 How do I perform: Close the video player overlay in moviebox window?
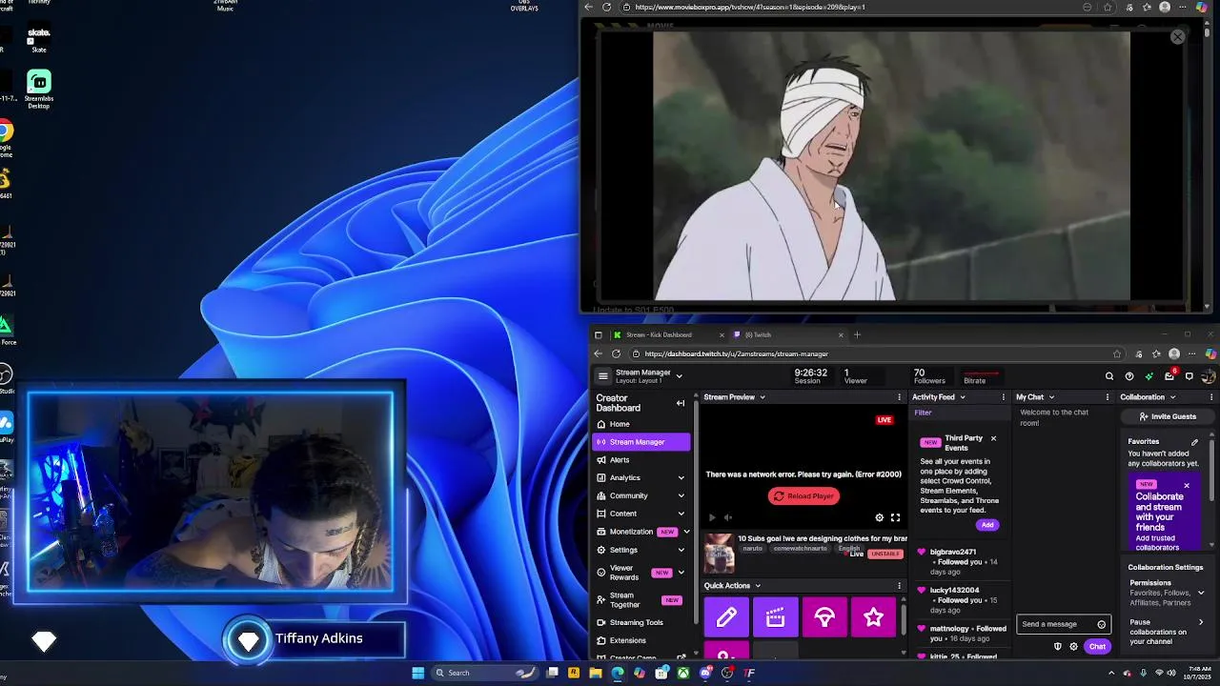coord(1178,37)
